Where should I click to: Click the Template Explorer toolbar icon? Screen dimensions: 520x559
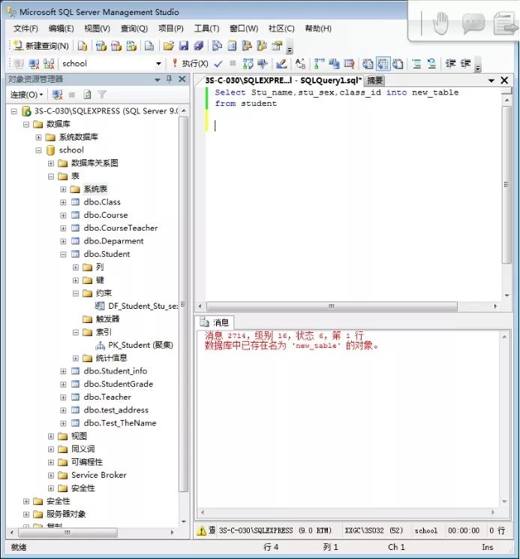tap(262, 46)
